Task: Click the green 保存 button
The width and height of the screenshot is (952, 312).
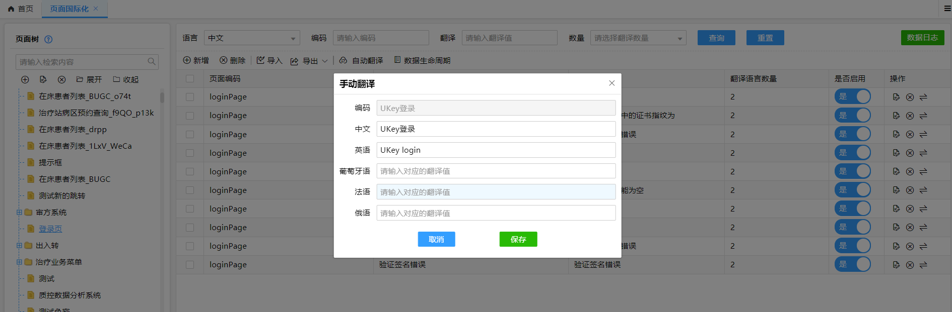Action: point(518,239)
